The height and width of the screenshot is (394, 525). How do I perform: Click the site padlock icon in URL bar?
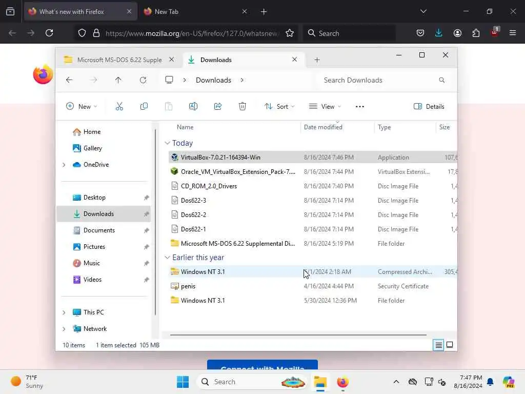[x=96, y=33]
